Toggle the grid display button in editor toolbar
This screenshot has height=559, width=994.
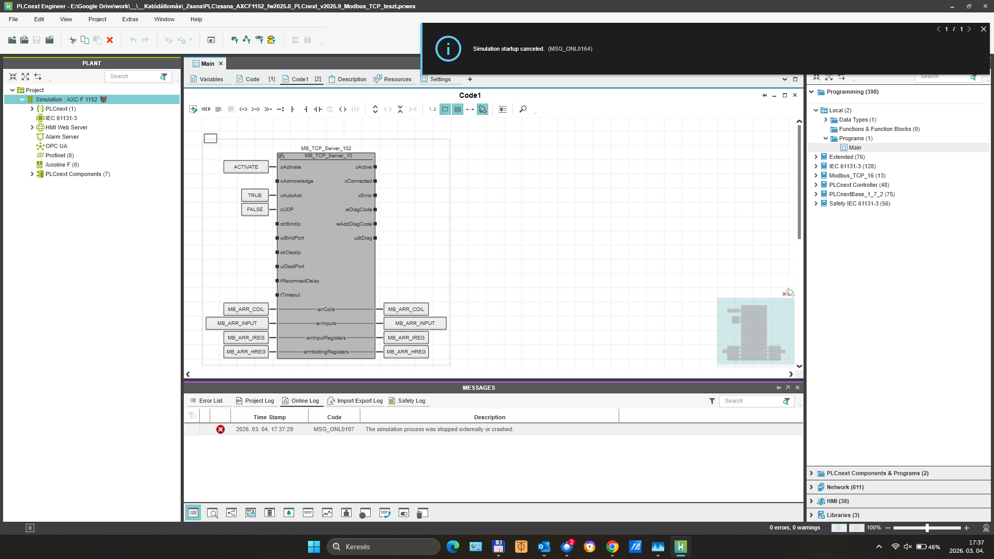pyautogui.click(x=458, y=109)
